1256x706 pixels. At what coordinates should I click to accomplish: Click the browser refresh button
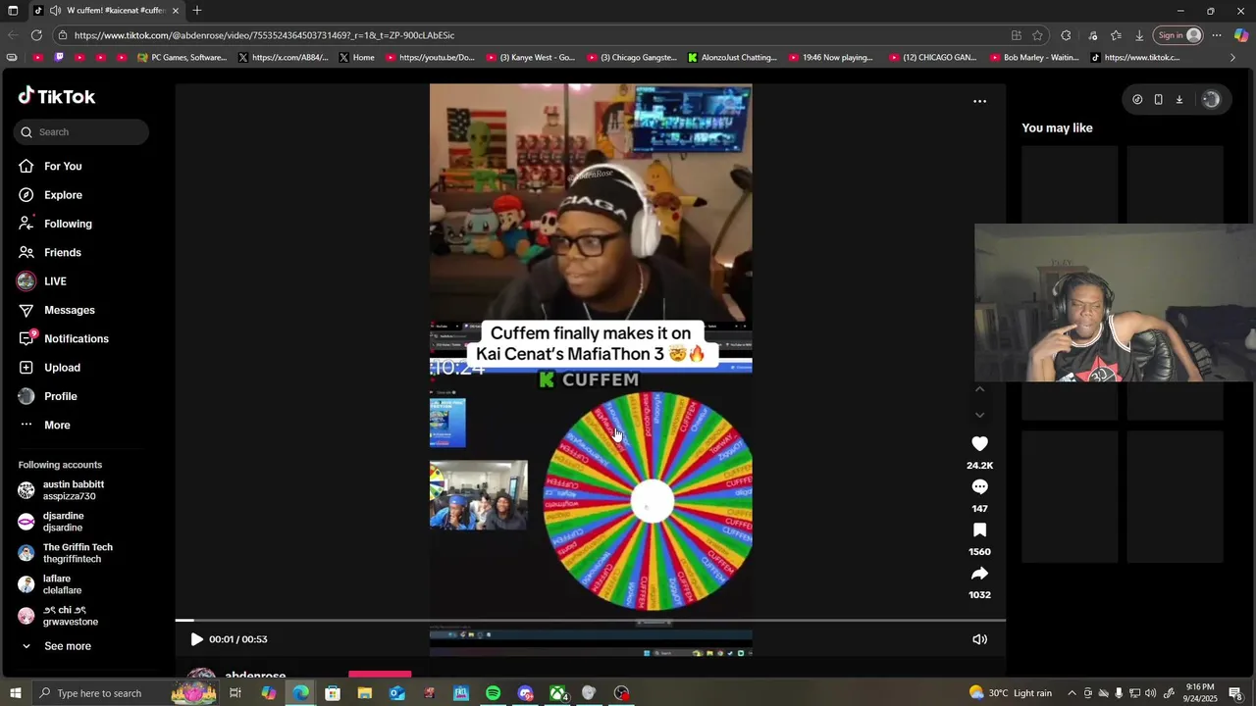[36, 35]
